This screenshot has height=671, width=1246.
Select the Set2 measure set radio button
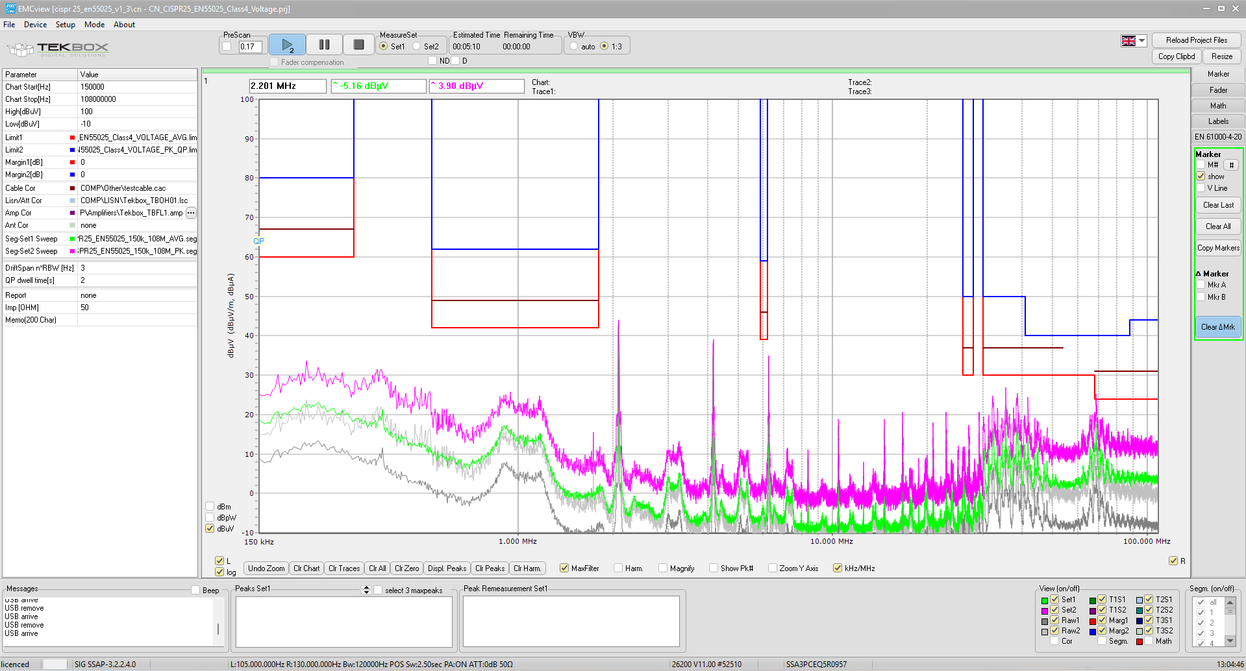417,46
